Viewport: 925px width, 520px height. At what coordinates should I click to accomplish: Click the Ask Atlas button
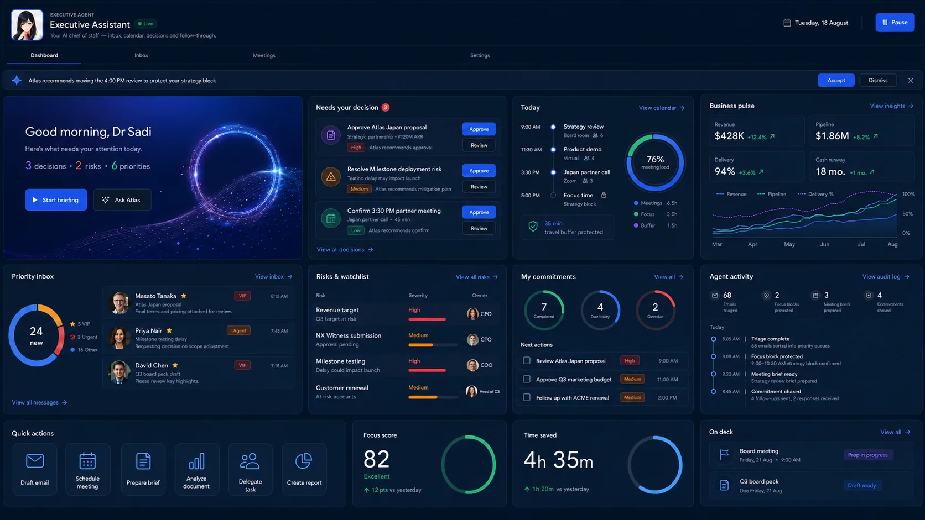click(122, 200)
